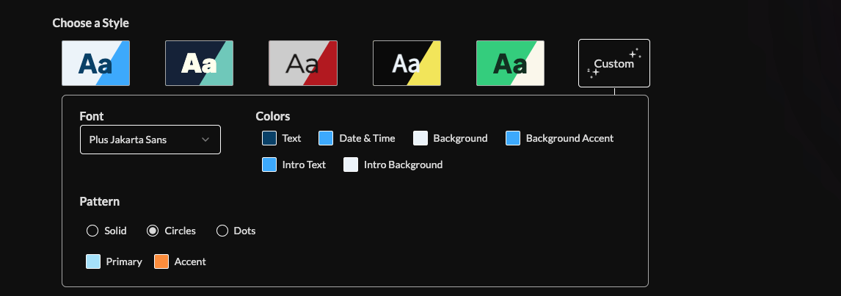The image size is (841, 296).
Task: Click the Background Accent label
Action: click(x=569, y=138)
